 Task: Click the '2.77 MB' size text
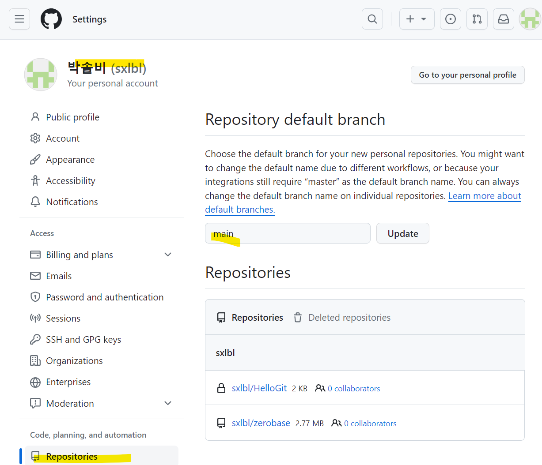(310, 424)
